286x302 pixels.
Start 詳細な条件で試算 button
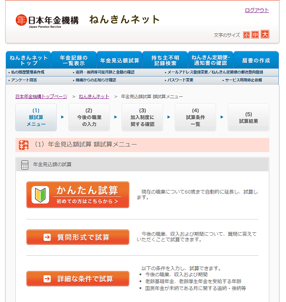[x=78, y=279]
